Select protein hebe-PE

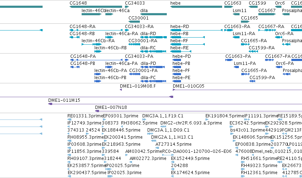tap(177, 81)
